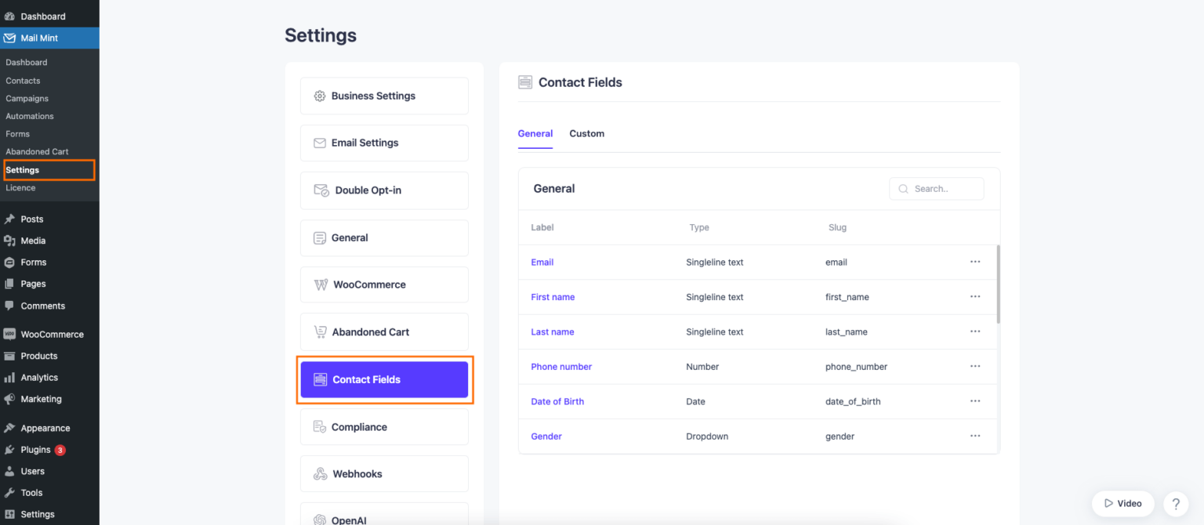1204x525 pixels.
Task: Open the Analytics bar-chart icon
Action: click(x=11, y=377)
